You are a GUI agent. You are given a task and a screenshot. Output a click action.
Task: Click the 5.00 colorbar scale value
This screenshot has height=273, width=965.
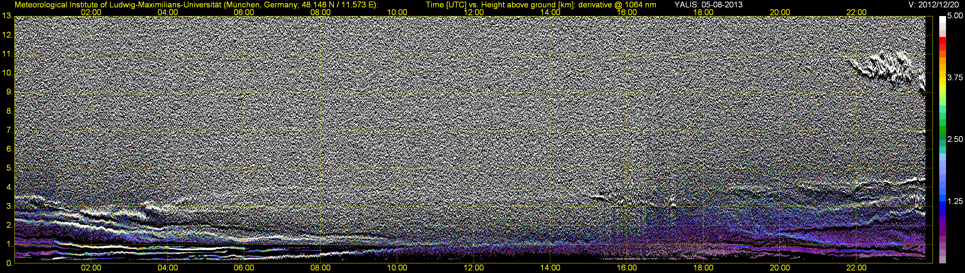954,16
